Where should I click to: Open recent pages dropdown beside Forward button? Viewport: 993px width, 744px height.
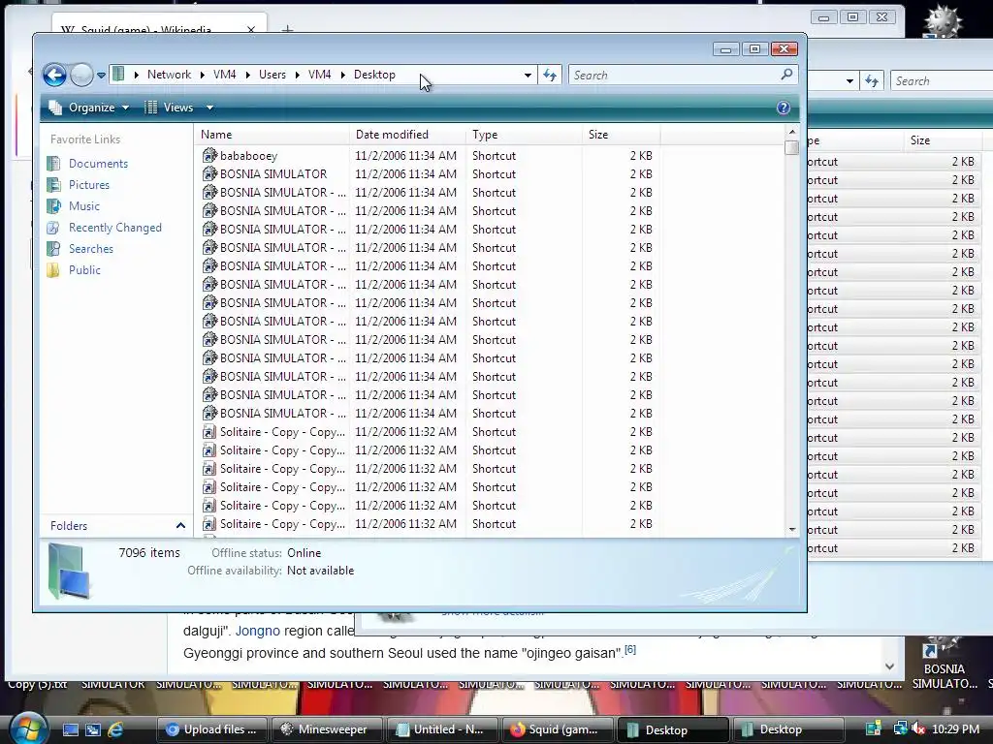pyautogui.click(x=101, y=76)
